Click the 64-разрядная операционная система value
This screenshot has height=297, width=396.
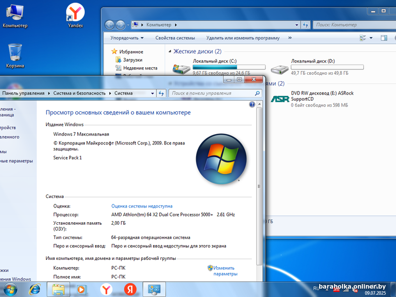coord(151,238)
